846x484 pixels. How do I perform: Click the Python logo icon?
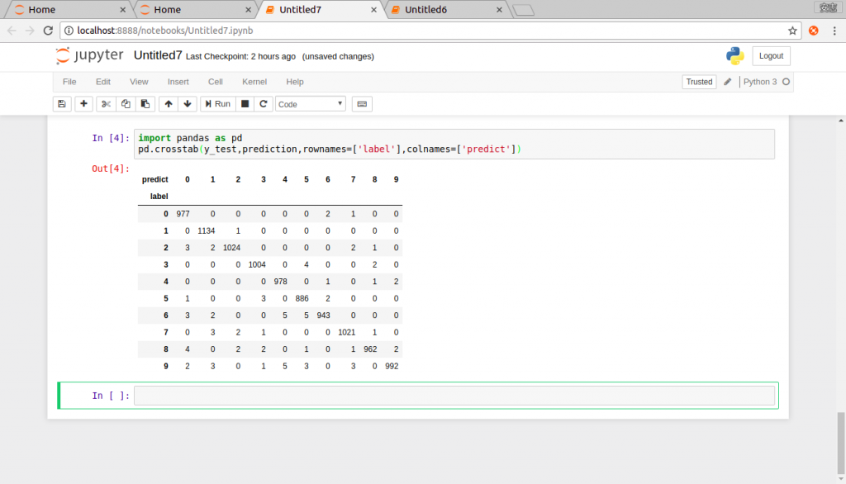point(734,55)
